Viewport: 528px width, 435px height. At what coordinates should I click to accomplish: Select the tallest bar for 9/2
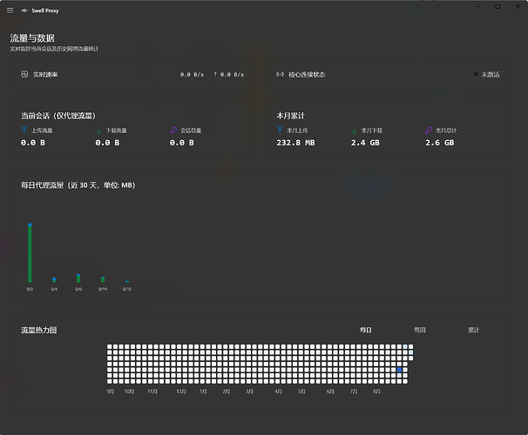click(x=30, y=253)
